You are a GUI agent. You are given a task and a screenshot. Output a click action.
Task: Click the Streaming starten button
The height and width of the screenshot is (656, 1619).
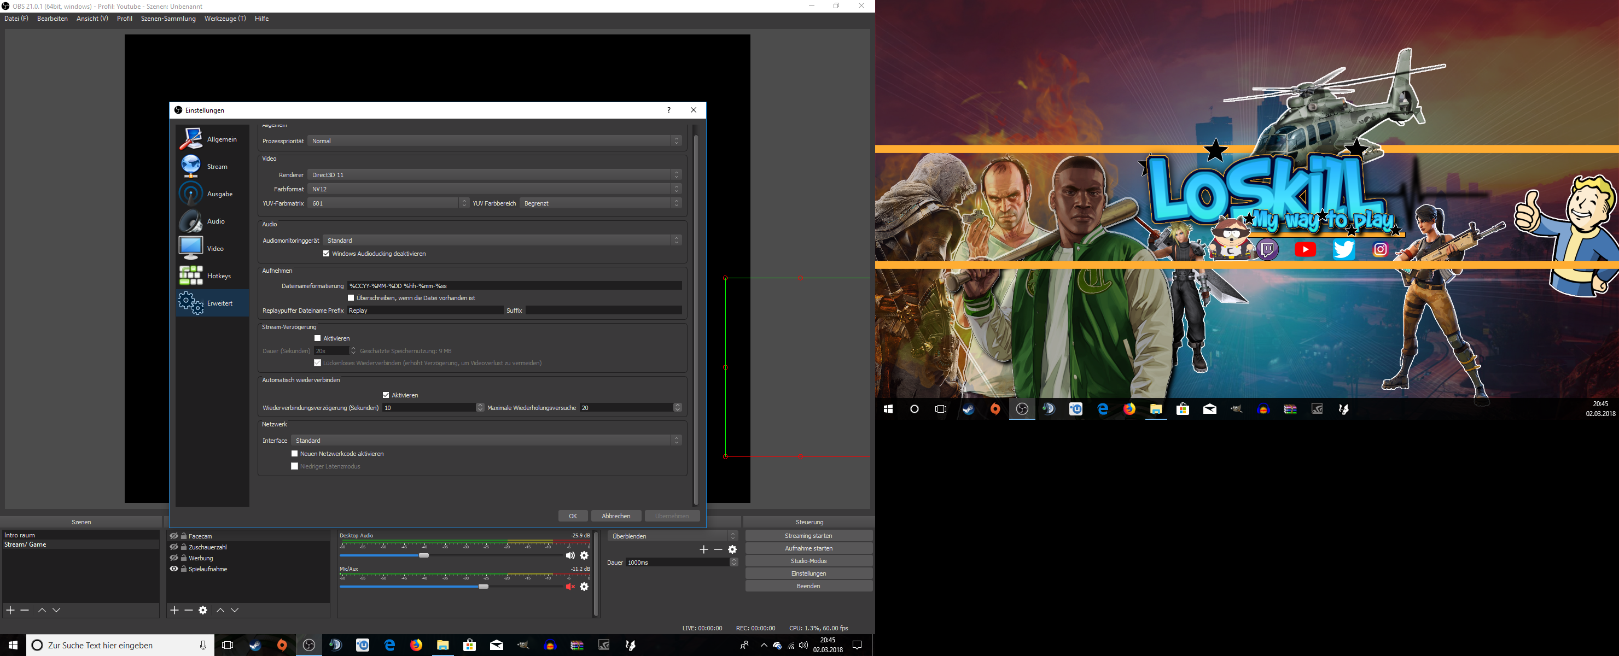click(808, 536)
